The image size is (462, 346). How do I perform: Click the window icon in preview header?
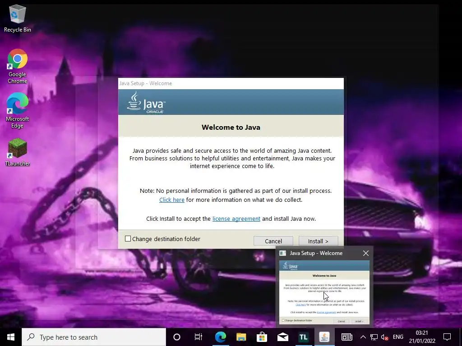[282, 253]
